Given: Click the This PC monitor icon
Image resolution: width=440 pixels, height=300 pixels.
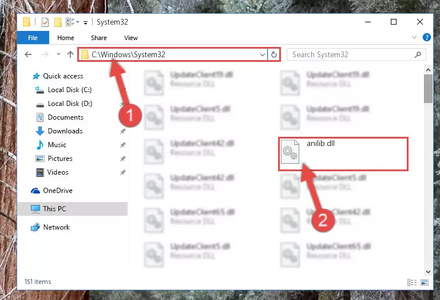Looking at the screenshot, I should coord(35,209).
